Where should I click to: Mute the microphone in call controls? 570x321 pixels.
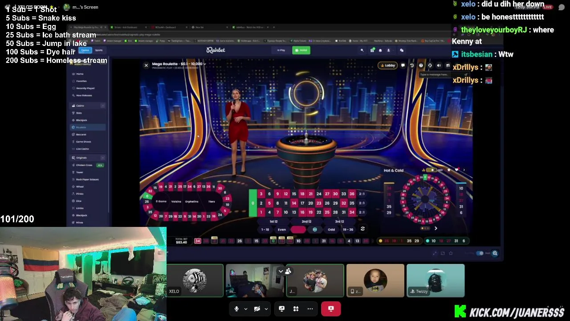pyautogui.click(x=236, y=309)
